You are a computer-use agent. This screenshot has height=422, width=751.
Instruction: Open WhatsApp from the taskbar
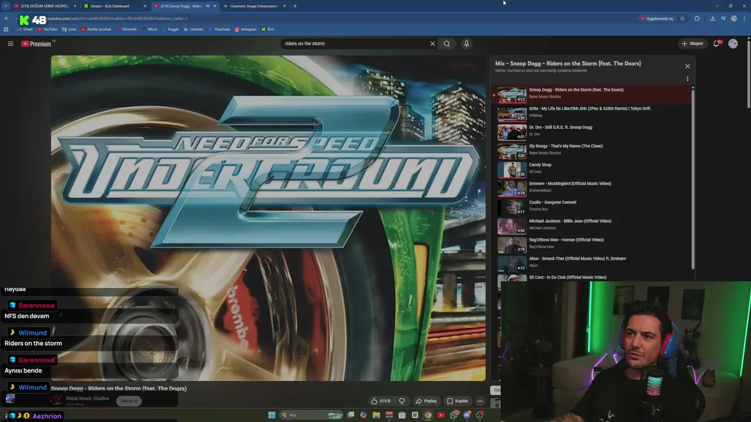[454, 415]
